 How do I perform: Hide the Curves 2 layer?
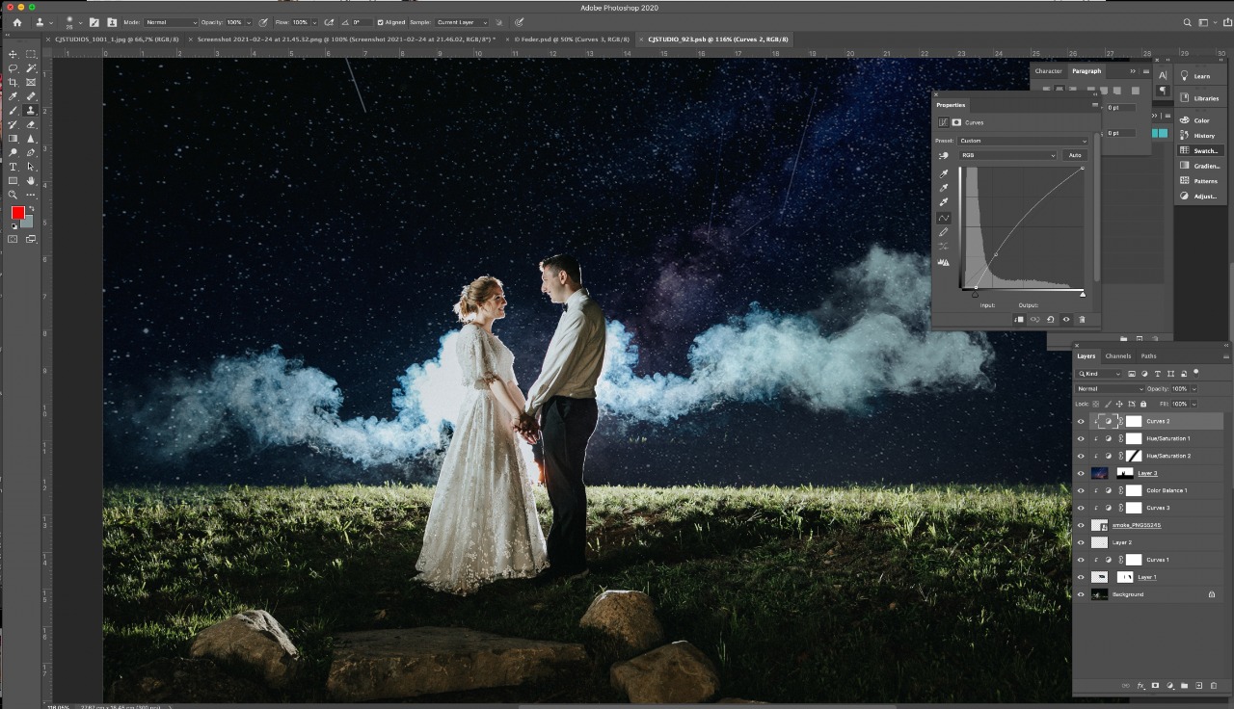click(x=1080, y=421)
